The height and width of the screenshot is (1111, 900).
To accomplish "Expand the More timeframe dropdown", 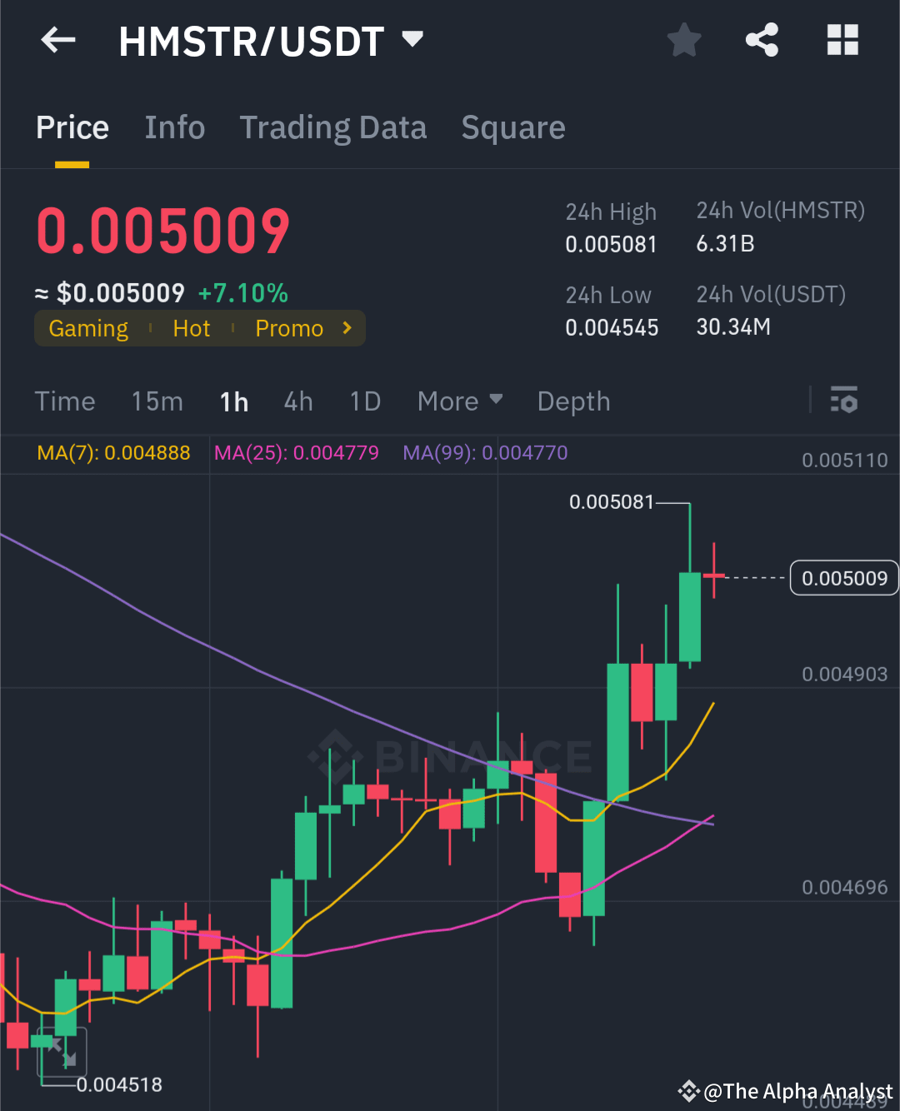I will tap(459, 401).
